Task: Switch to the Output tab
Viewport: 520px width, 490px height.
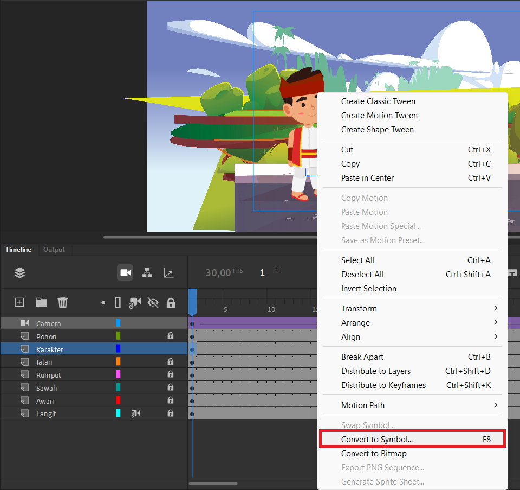Action: (x=54, y=250)
